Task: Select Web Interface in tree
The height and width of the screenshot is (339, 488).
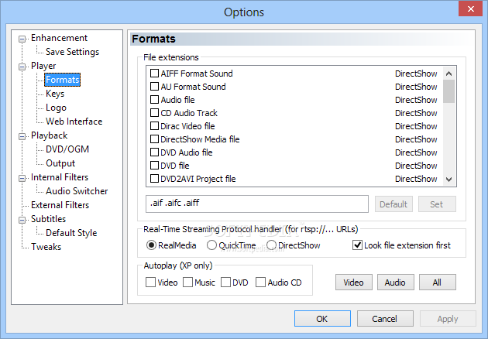Action: coord(74,122)
